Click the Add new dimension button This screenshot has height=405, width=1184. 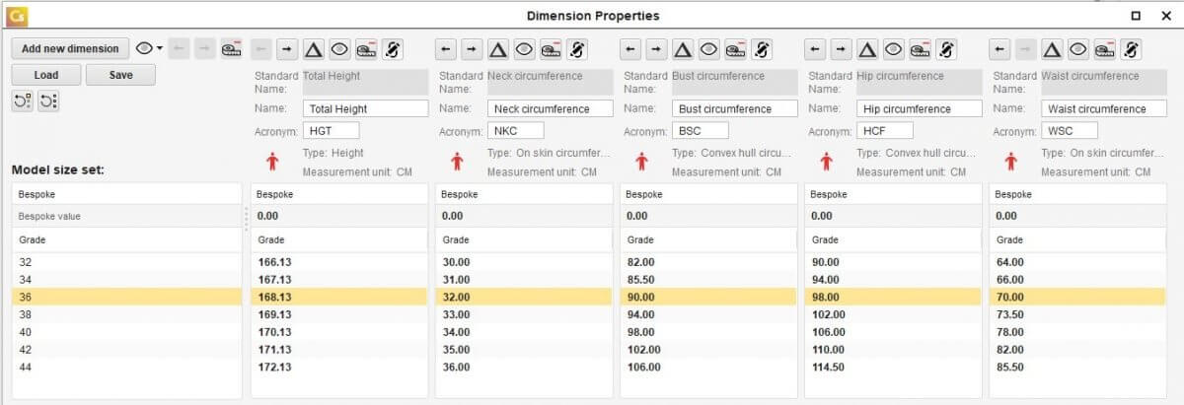coord(70,48)
